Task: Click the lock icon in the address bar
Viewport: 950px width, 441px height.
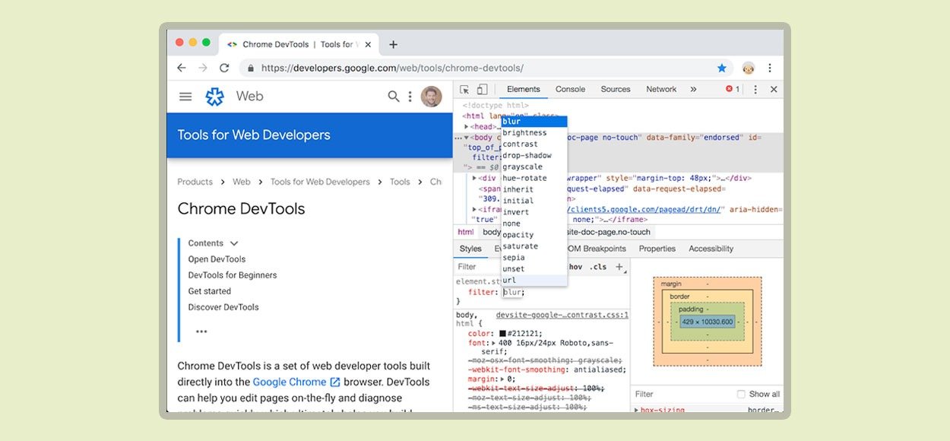Action: pos(250,68)
